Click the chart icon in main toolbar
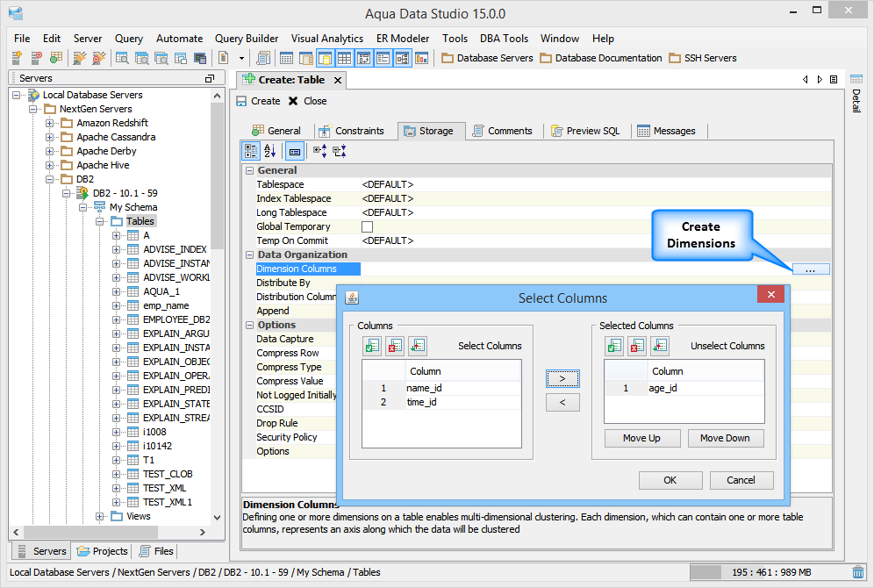The image size is (874, 588). point(421,58)
